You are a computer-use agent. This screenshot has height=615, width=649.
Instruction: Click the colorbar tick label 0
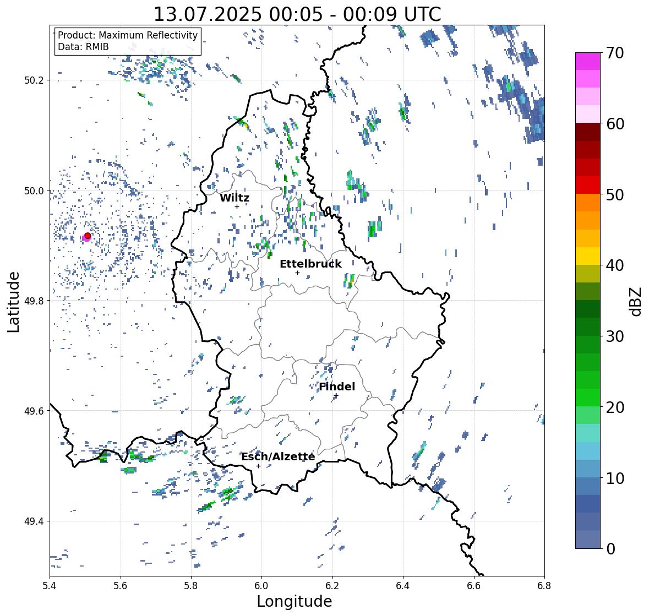[x=610, y=549]
